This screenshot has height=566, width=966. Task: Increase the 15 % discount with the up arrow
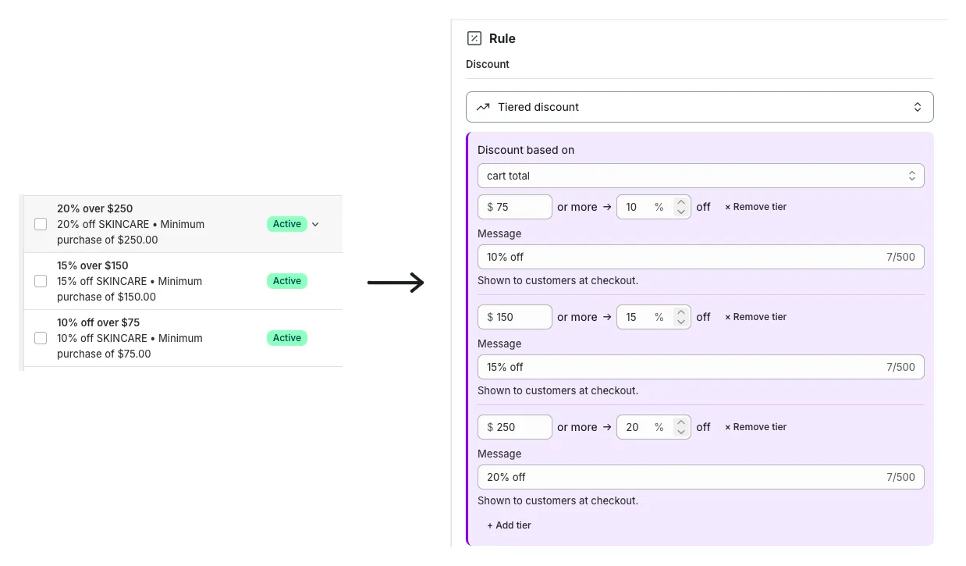click(681, 311)
